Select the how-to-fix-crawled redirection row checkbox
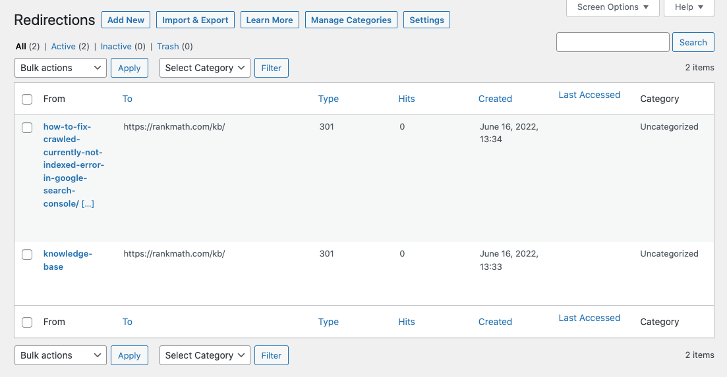This screenshot has width=727, height=377. [x=27, y=128]
